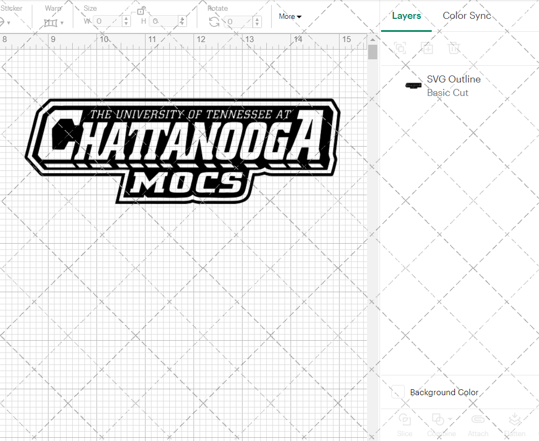This screenshot has height=441, width=539.
Task: Toggle the size aspect ratio lock
Action: click(x=142, y=11)
